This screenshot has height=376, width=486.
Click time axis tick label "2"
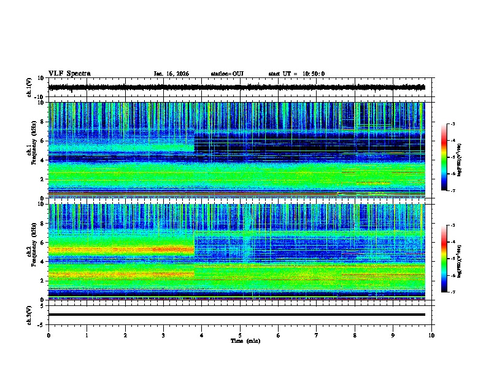[x=125, y=335]
